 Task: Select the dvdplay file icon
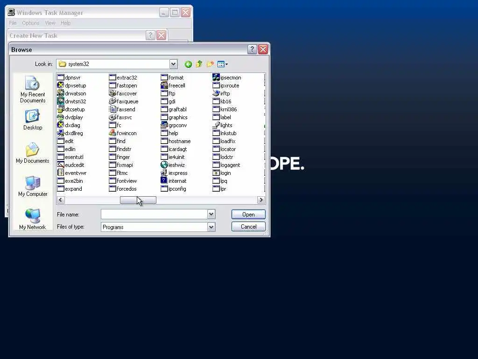click(x=61, y=117)
